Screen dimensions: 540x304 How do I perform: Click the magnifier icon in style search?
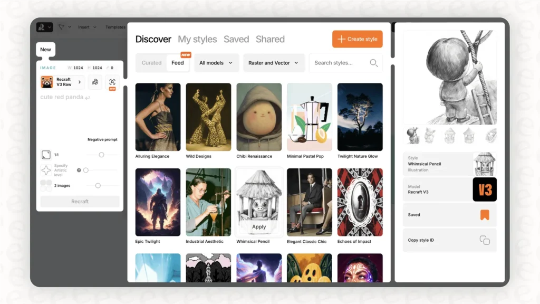click(373, 63)
